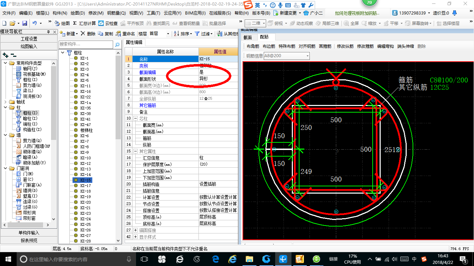Viewport: 474px width, 266px height.
Task: Collapse the 常用构件类型 tree node
Action: pyautogui.click(x=5, y=63)
